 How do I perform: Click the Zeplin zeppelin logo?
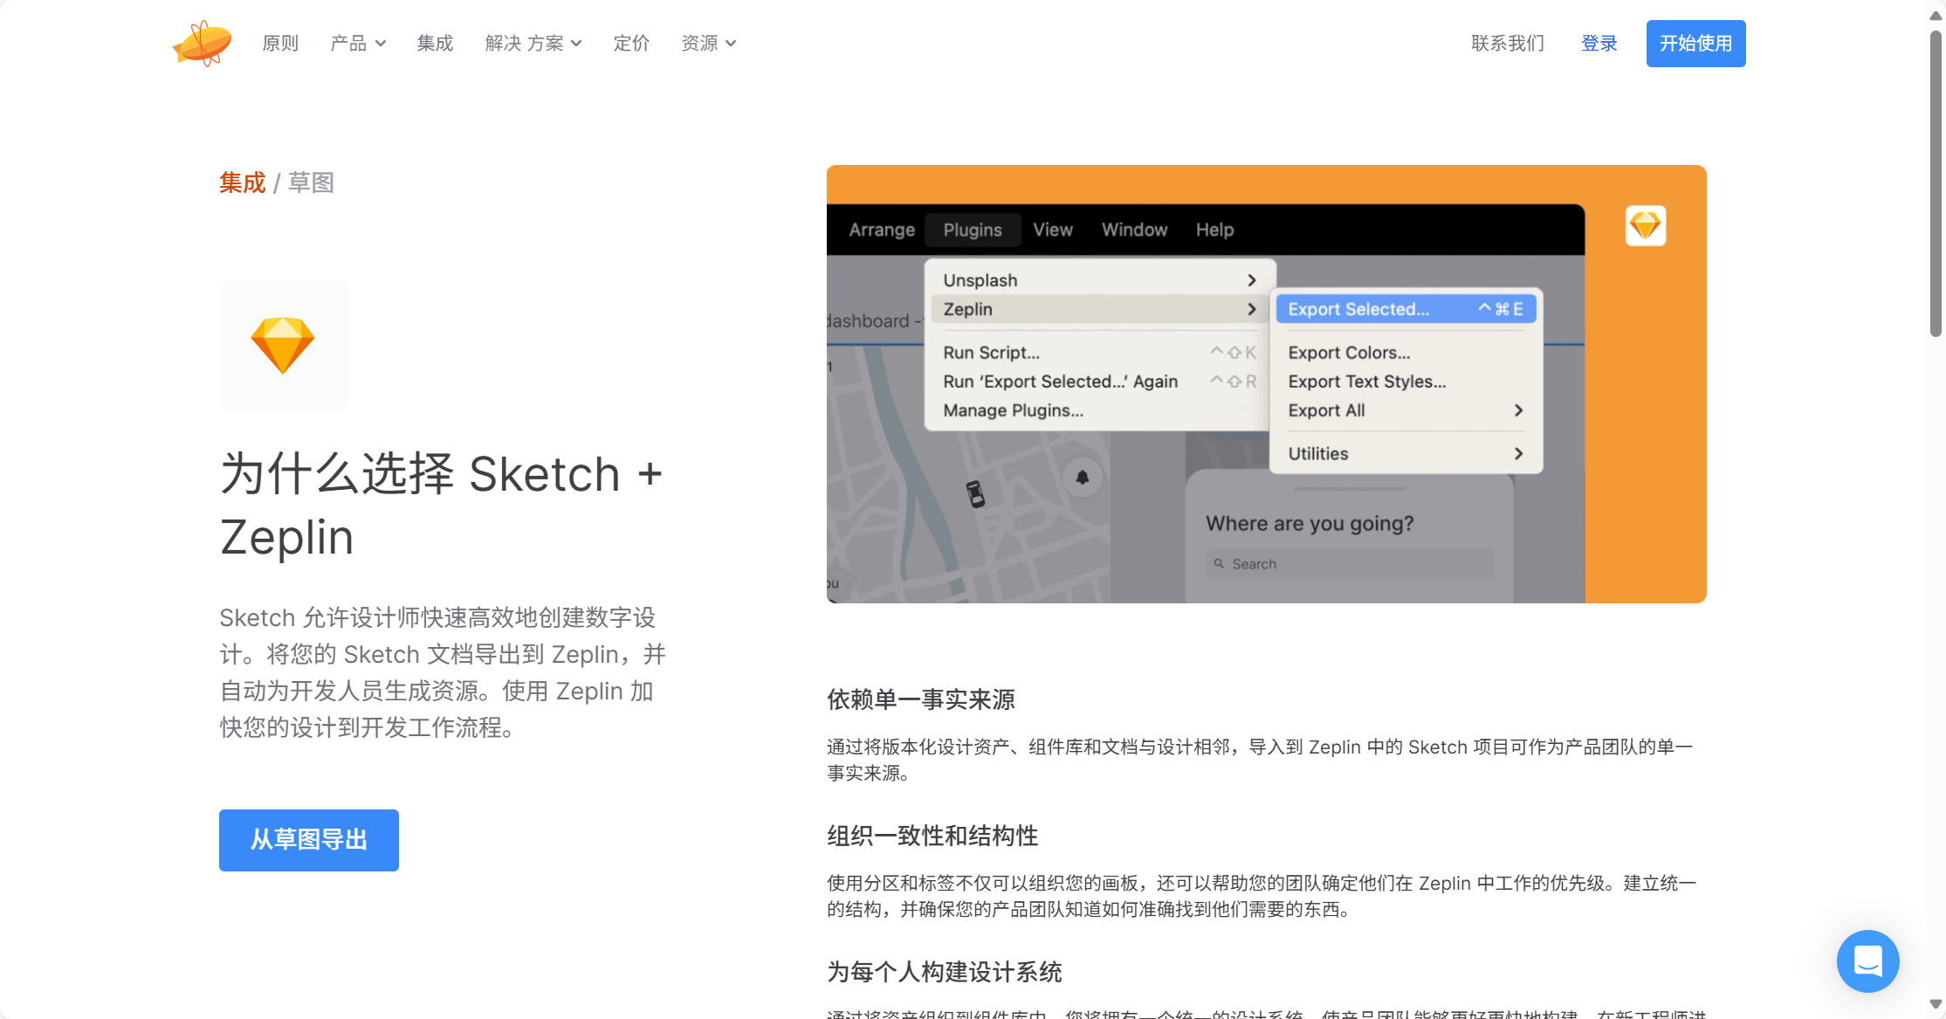point(203,44)
